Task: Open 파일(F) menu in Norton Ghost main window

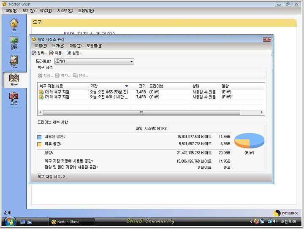Action: tap(11, 11)
